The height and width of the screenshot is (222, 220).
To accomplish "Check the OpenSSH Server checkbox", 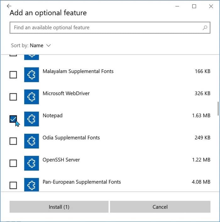I will click(x=13, y=163).
